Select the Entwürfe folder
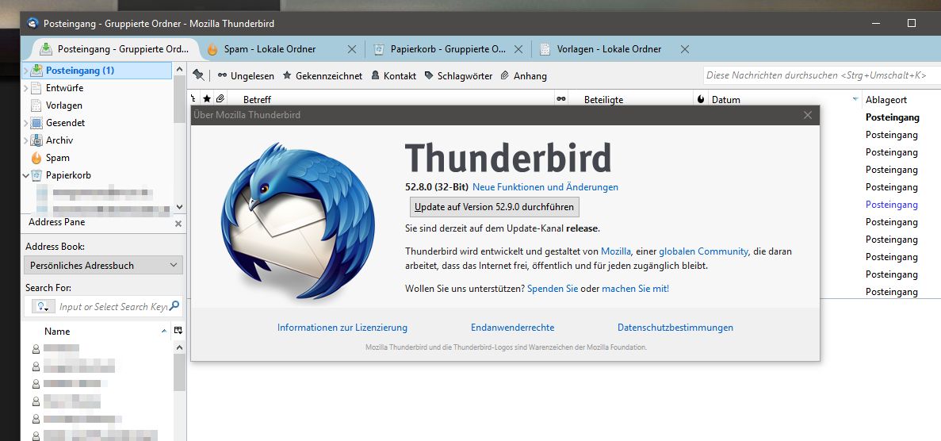This screenshot has height=441, width=941. (64, 88)
